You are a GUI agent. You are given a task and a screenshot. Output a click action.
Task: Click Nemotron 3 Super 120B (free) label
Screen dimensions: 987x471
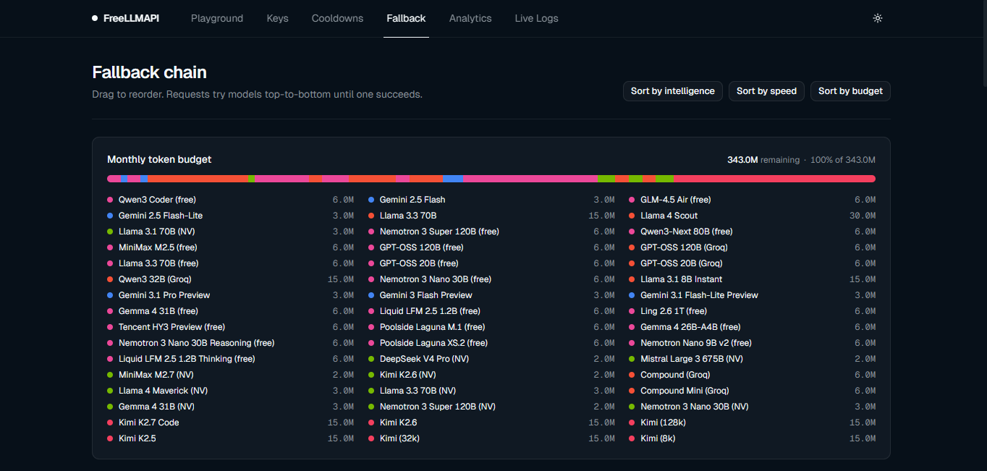click(x=439, y=232)
